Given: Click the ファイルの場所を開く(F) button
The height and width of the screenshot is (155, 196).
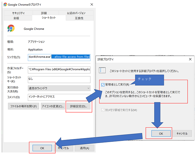Looking at the screenshot, I should pyautogui.click(x=23, y=106).
